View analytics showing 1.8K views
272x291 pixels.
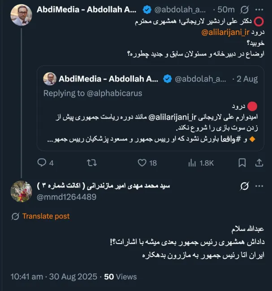193,163
